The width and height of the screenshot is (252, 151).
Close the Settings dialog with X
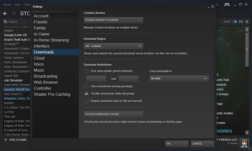(213, 6)
